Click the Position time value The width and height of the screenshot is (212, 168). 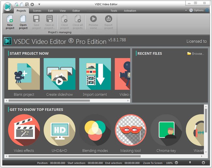tap(57, 163)
